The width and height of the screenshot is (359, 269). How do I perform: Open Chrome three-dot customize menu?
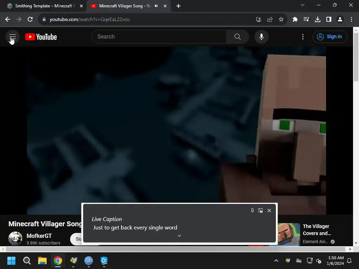[x=351, y=20]
